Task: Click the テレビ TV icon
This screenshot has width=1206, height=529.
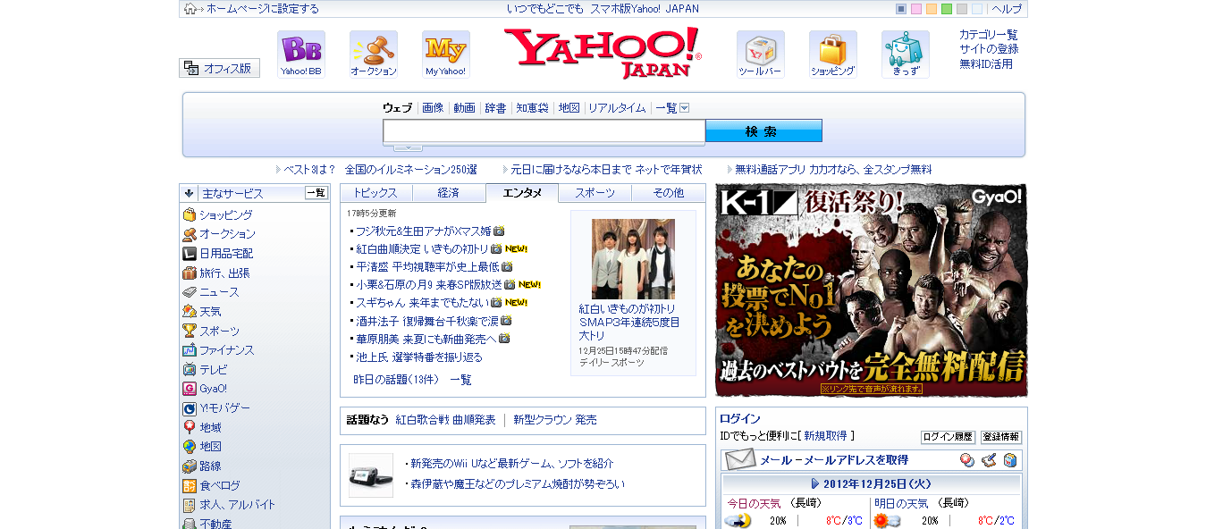Action: pyautogui.click(x=190, y=369)
